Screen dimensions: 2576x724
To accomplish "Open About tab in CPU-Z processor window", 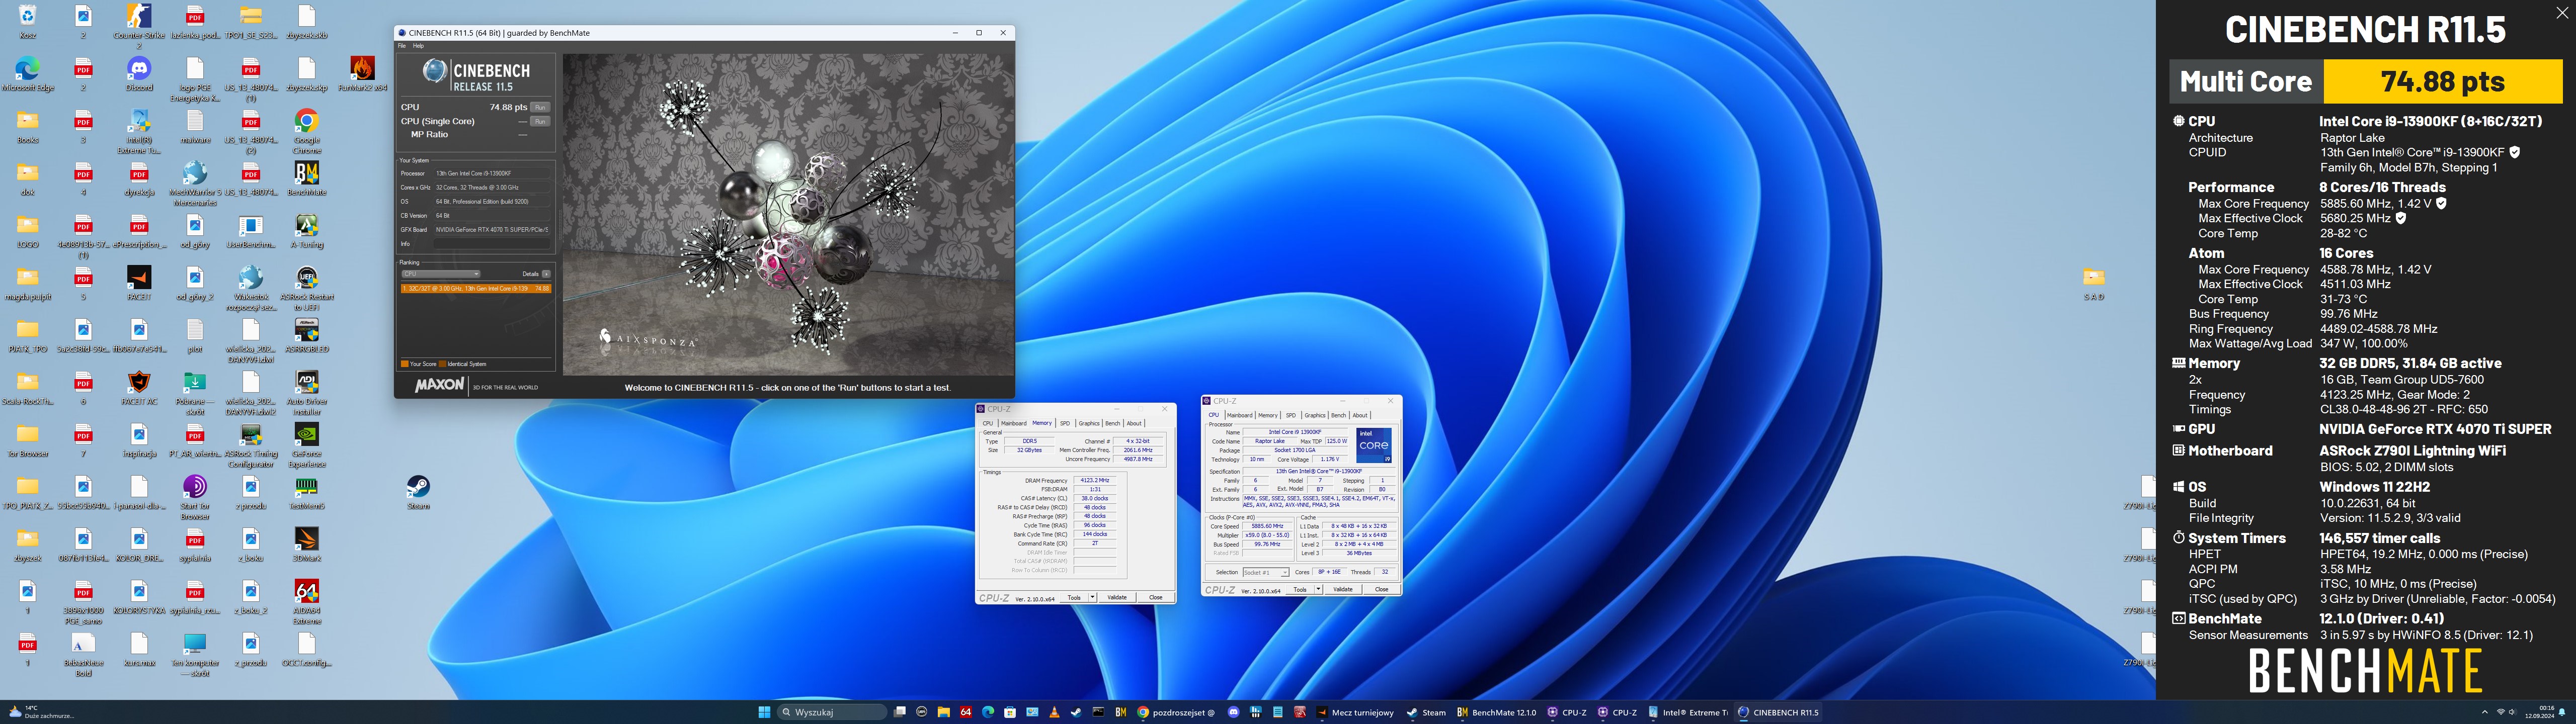I will click(x=1359, y=415).
